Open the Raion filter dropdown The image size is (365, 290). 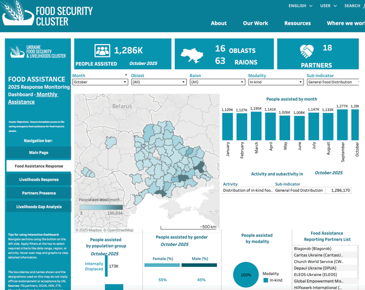coord(217,82)
